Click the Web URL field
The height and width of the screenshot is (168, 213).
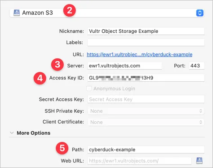[139, 161]
